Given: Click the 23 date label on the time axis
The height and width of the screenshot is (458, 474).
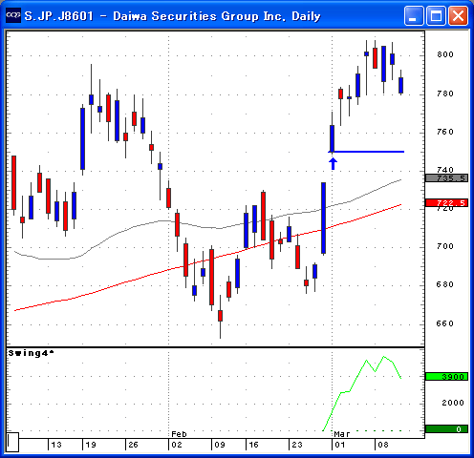Looking at the screenshot, I should [297, 445].
